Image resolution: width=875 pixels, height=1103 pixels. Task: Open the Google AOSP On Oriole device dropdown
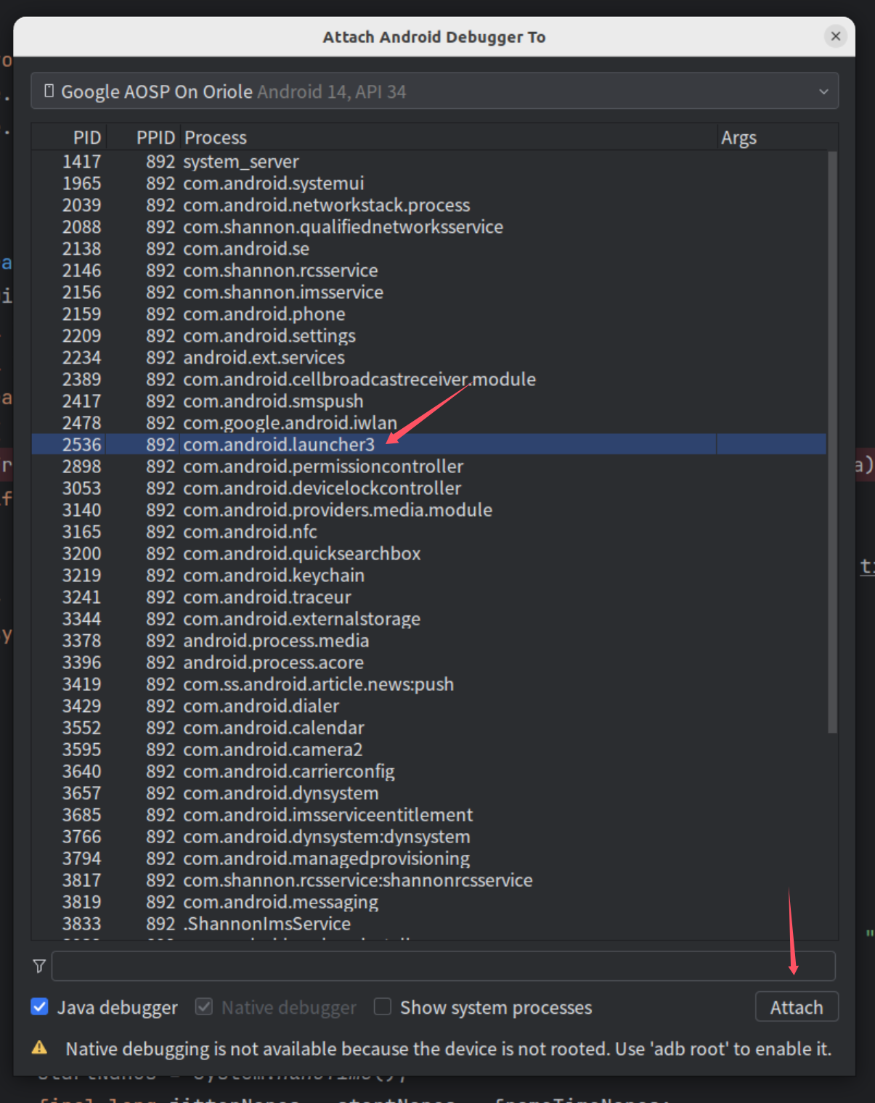[x=434, y=91]
